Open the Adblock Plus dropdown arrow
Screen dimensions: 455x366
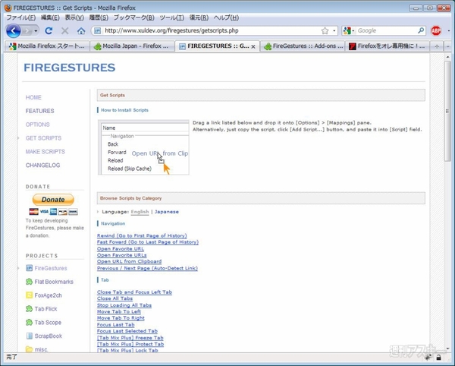click(449, 31)
